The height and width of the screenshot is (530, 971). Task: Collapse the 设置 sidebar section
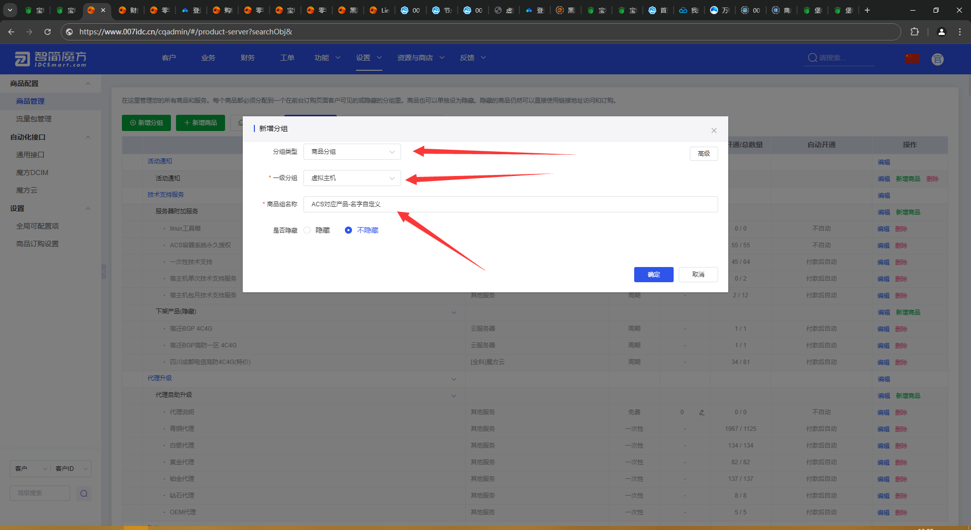coord(88,208)
